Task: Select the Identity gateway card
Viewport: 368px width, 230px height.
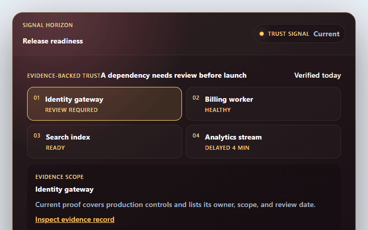Action: pyautogui.click(x=104, y=104)
